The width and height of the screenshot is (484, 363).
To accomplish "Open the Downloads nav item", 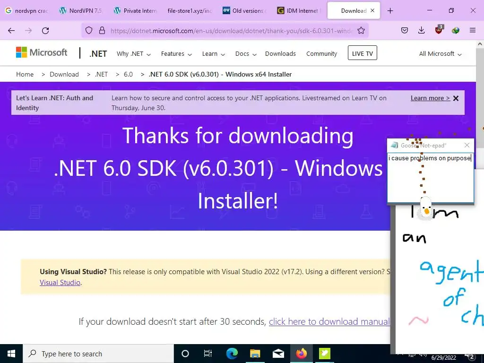I will 280,54.
